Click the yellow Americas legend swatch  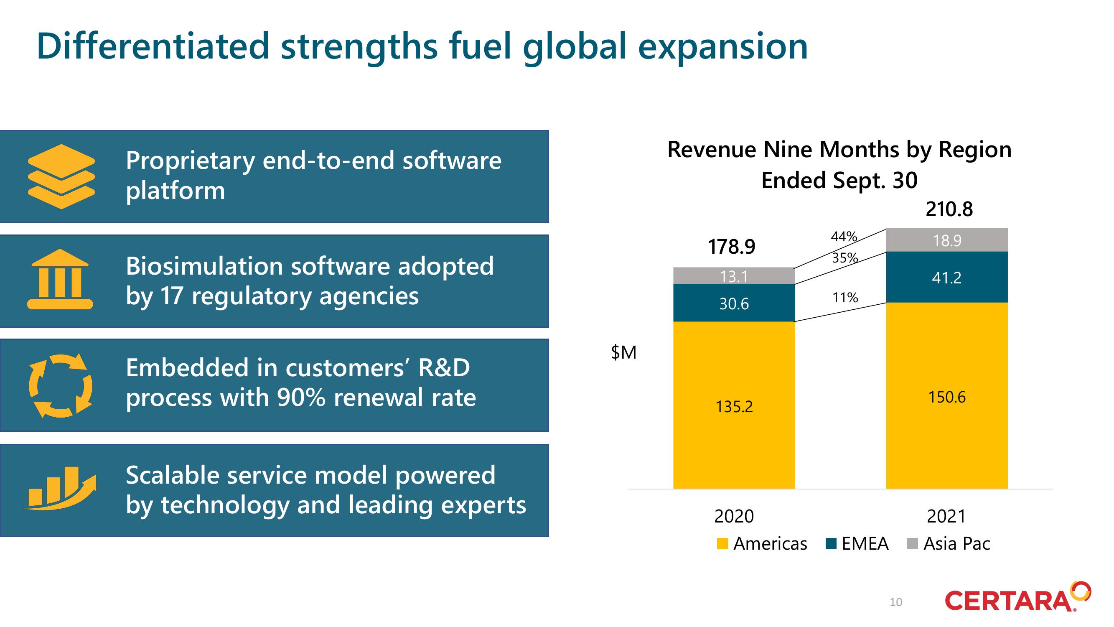coord(722,544)
